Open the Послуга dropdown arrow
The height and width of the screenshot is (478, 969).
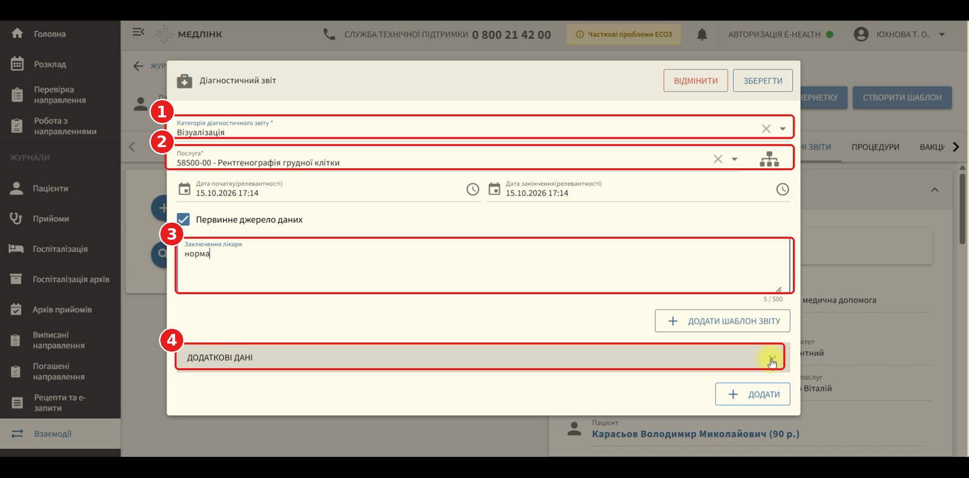pos(734,159)
